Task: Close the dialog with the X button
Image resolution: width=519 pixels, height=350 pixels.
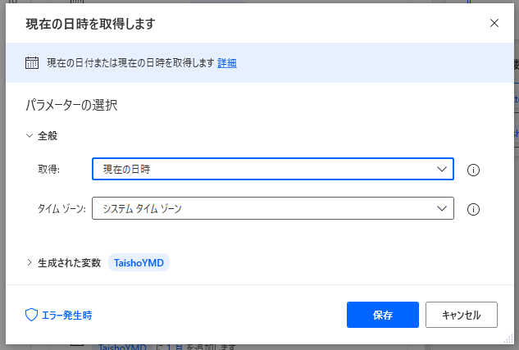Action: pos(494,23)
